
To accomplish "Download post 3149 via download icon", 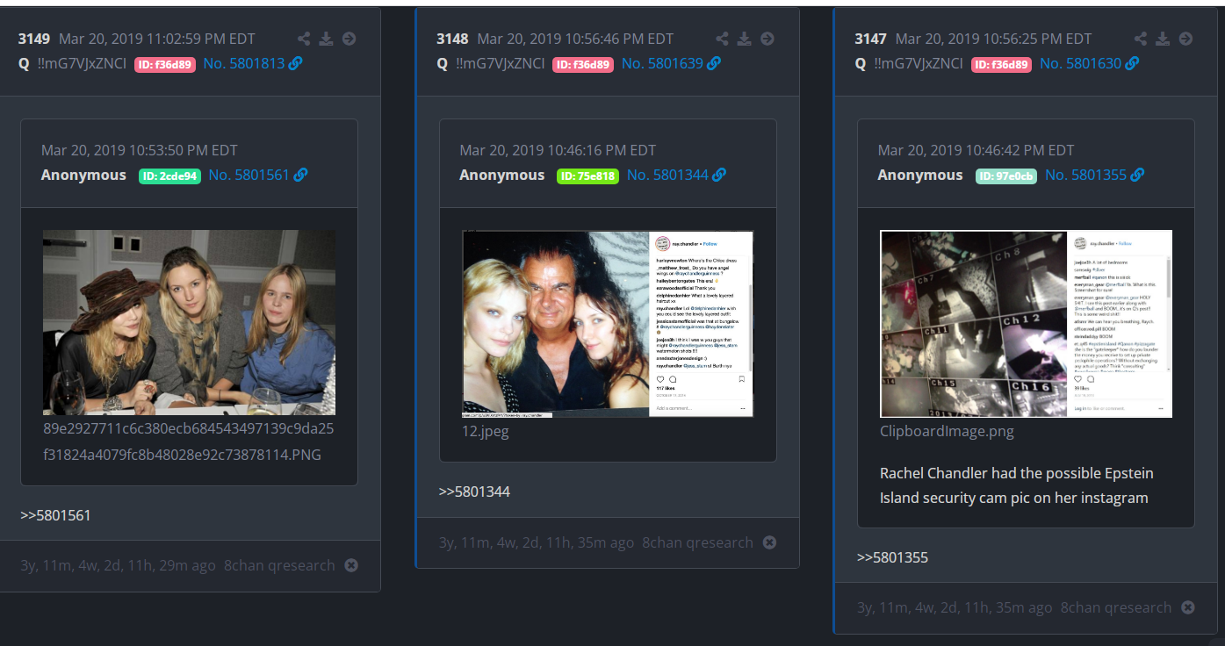I will (326, 39).
